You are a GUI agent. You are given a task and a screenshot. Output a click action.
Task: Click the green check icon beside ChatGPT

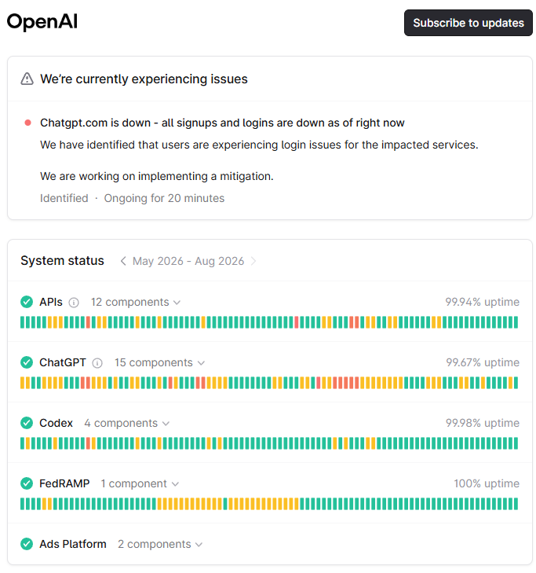pyautogui.click(x=27, y=362)
